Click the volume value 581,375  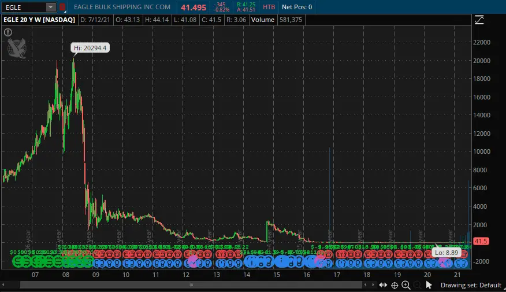291,20
